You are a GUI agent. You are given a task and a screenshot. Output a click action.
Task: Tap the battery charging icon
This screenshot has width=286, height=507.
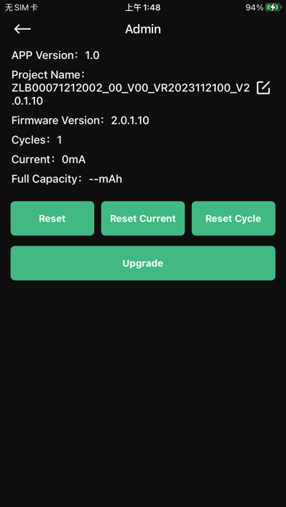click(273, 7)
